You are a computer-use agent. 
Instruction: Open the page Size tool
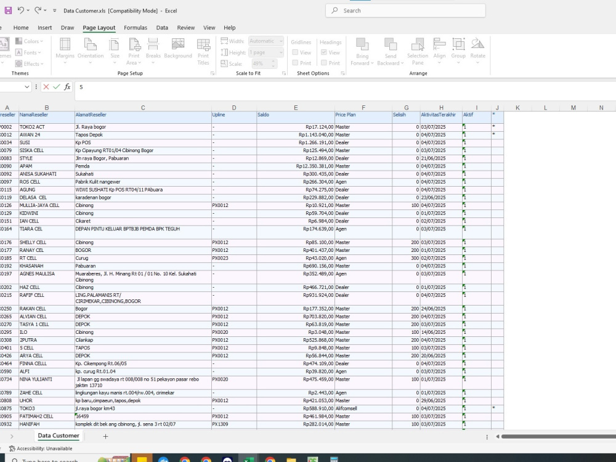click(115, 51)
